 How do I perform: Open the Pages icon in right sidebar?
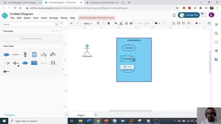point(216,60)
